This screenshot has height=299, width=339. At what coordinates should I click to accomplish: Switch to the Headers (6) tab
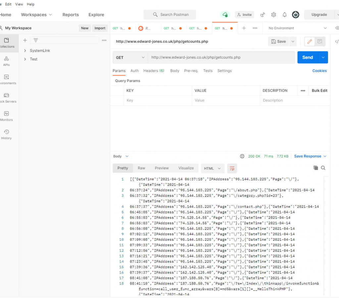pos(154,71)
